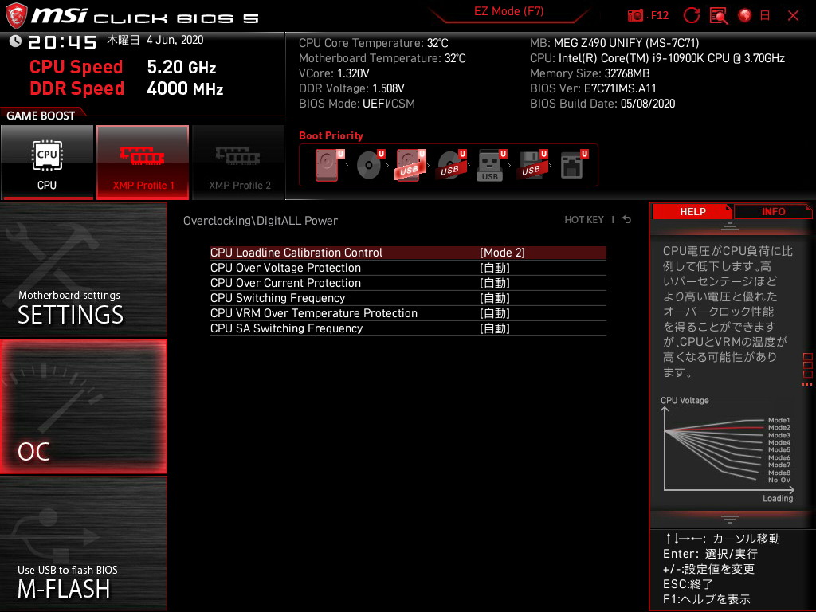Click the date 4 Jun, 2020

pyautogui.click(x=175, y=40)
